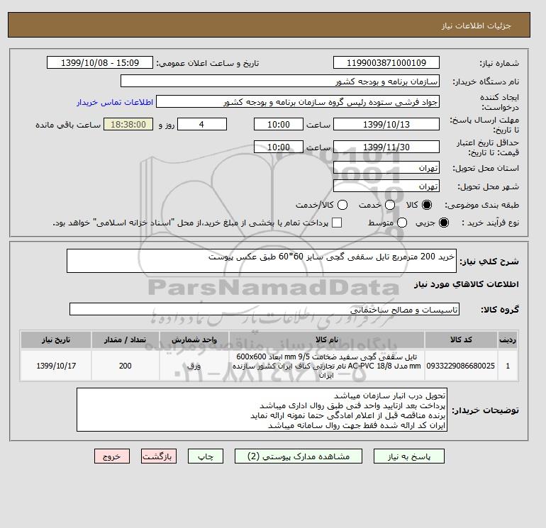Click the goods group field تاسیسات و مصالح ساختمانی

tap(264, 309)
